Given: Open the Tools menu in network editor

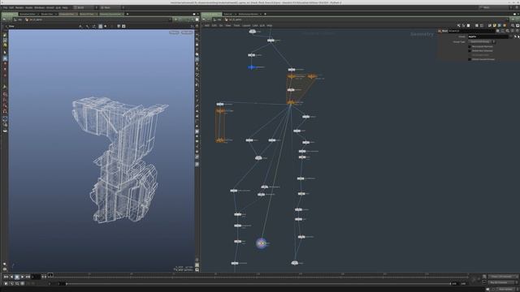Looking at the screenshot, I should click(236, 25).
